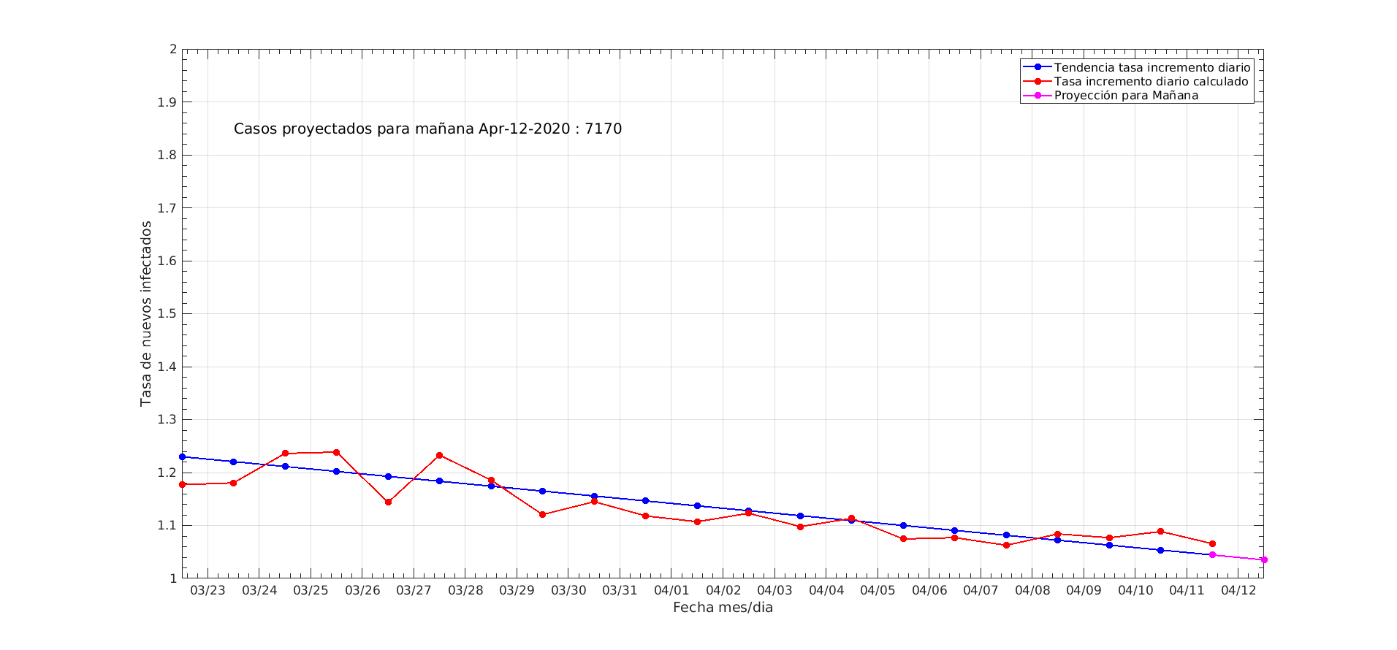Click the y-axis tick label 1.9
This screenshot has width=1397, height=650.
(x=167, y=102)
